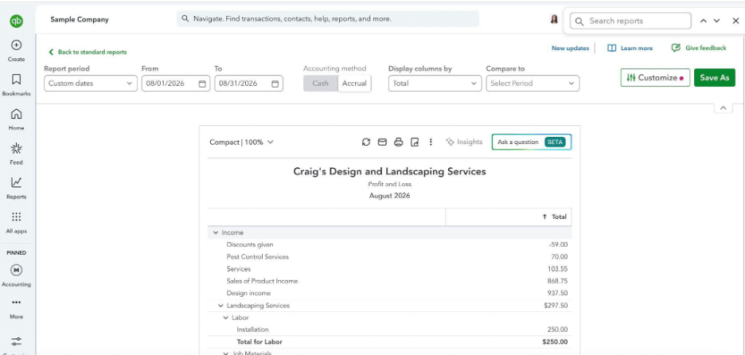Click Services amount 103.55

click(x=557, y=269)
